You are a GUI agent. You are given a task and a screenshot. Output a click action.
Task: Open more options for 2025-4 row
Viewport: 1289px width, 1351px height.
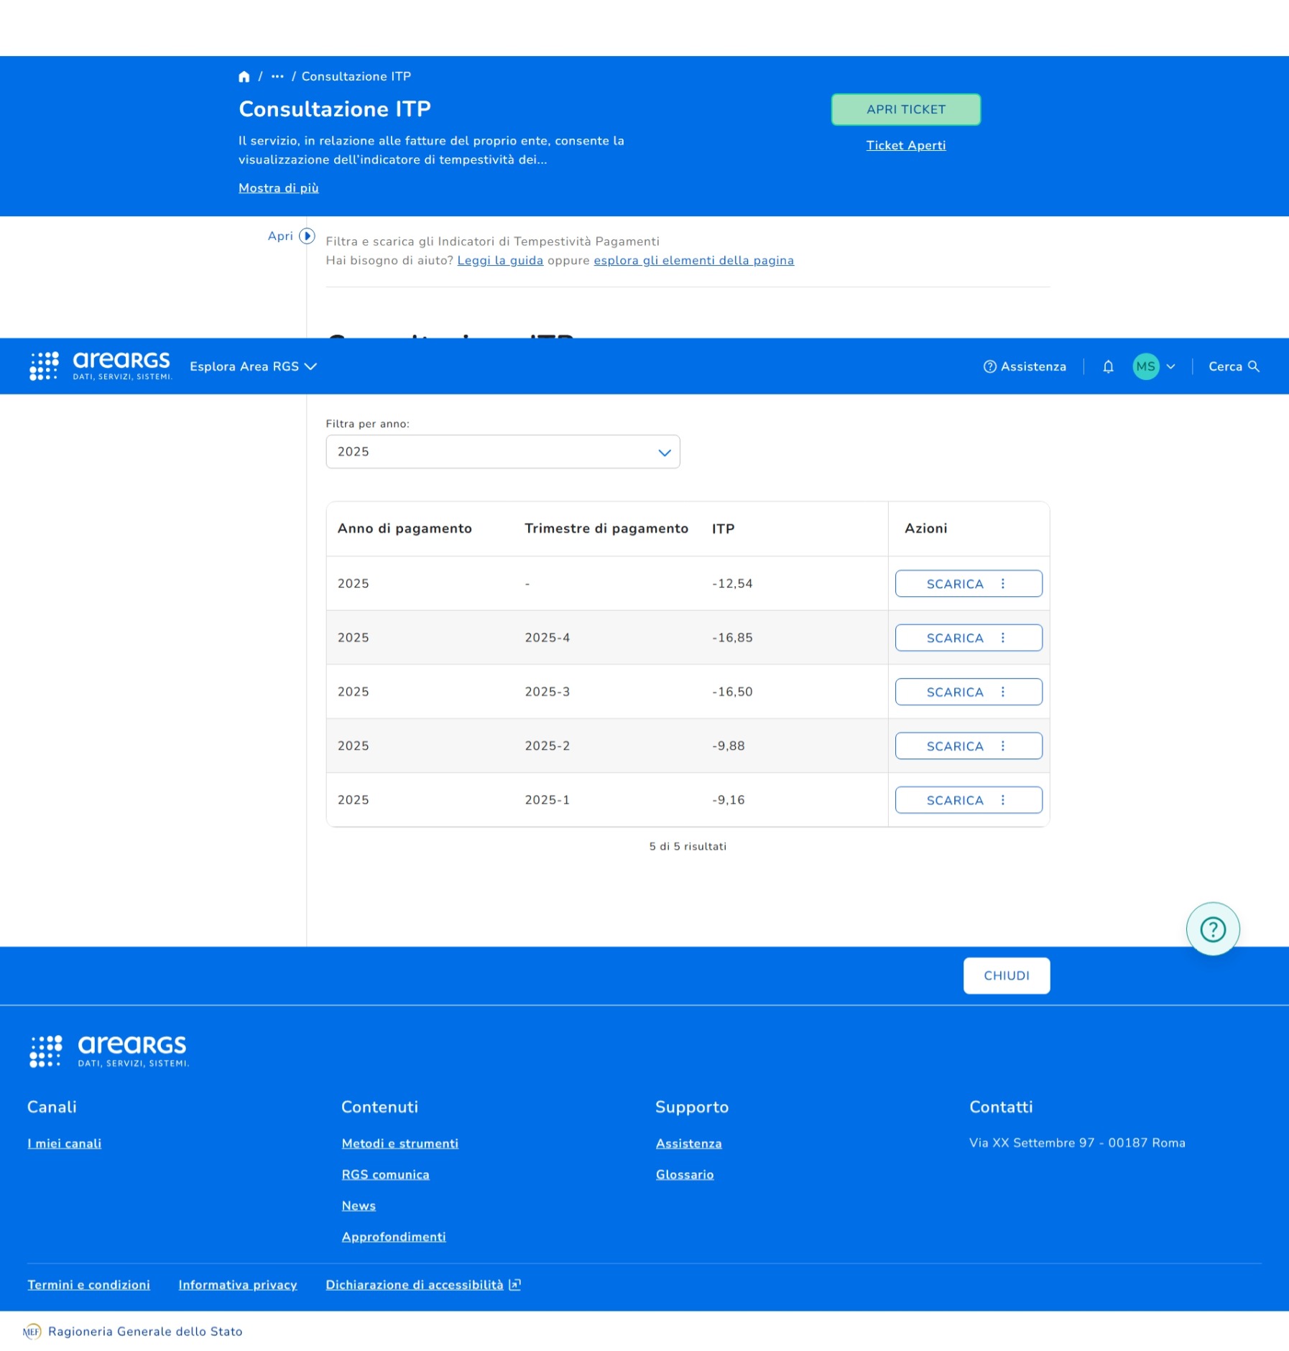click(1003, 638)
